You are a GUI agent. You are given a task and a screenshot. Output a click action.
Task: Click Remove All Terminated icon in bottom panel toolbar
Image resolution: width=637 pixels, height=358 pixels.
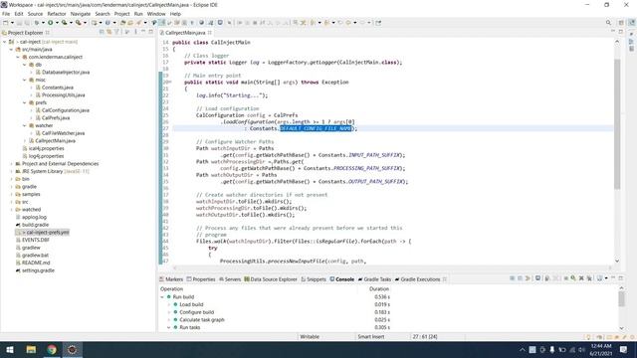pos(589,278)
